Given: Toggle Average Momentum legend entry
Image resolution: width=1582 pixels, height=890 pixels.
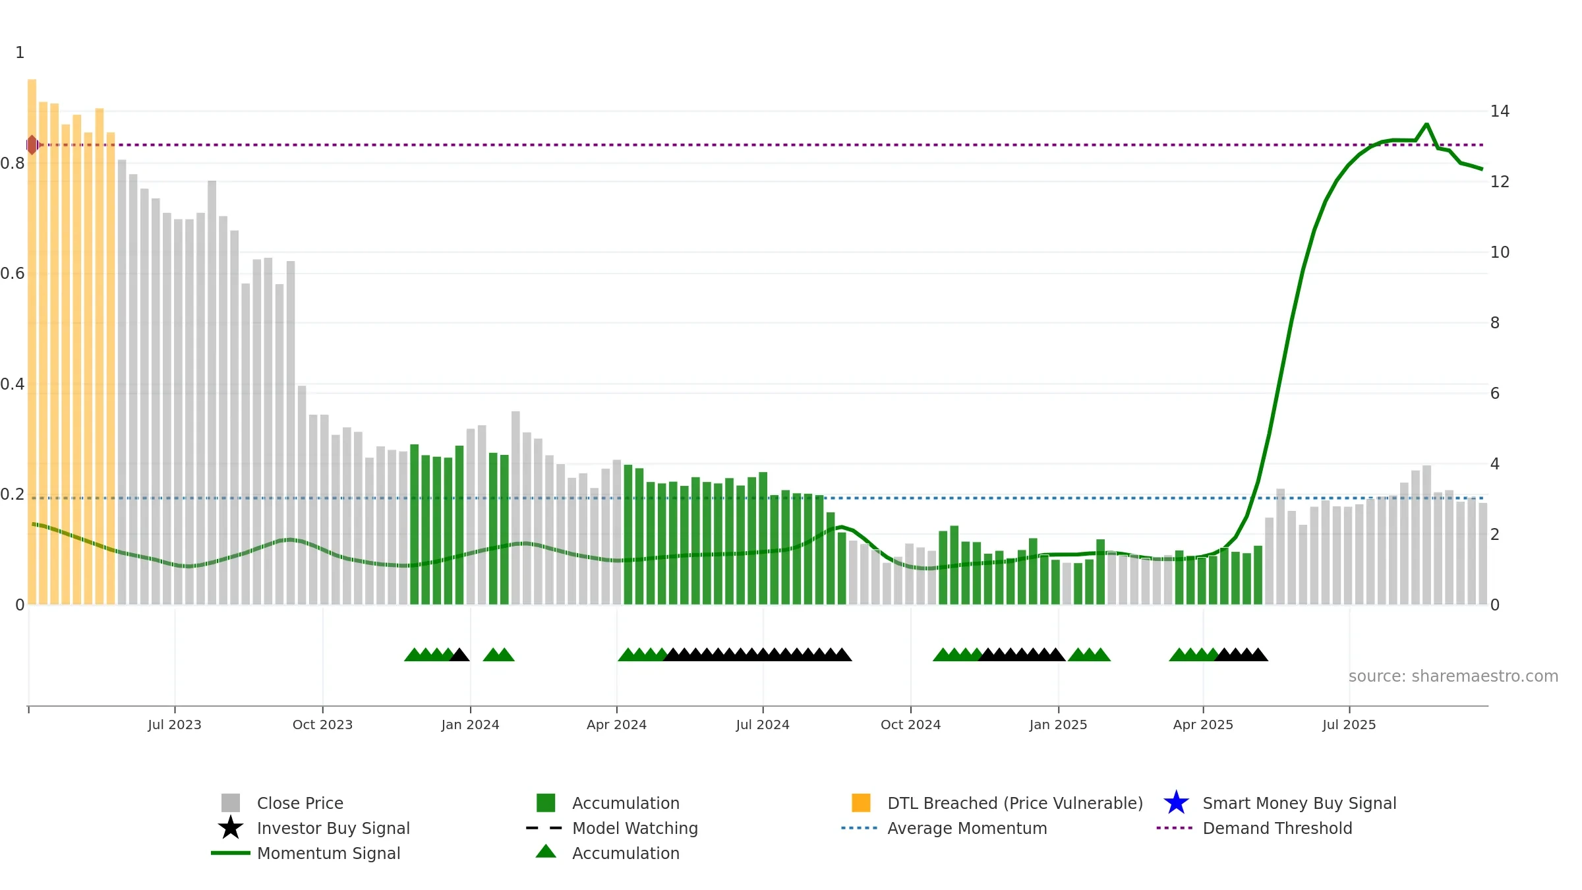Looking at the screenshot, I should tap(967, 828).
